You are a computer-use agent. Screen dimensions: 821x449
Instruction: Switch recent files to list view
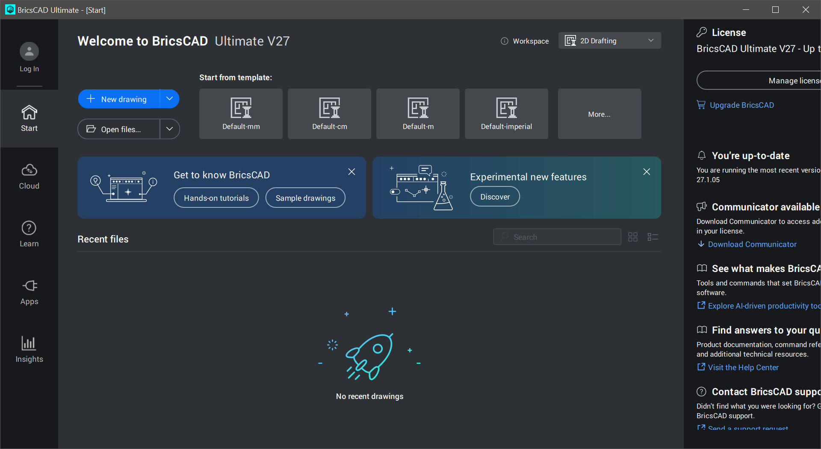(x=653, y=237)
